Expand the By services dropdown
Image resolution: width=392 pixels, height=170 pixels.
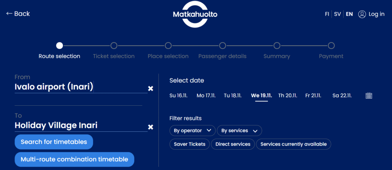239,131
